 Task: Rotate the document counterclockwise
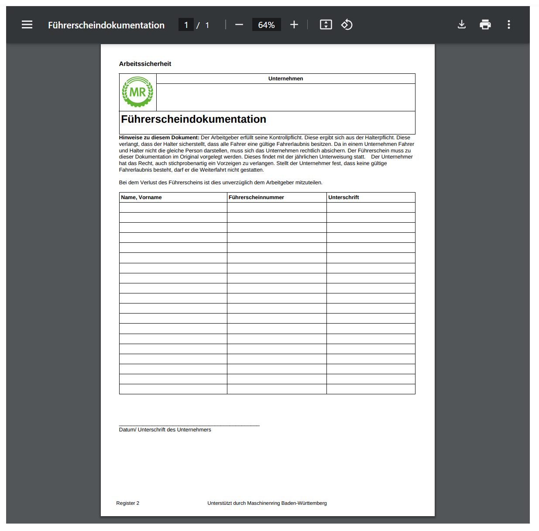pos(347,25)
